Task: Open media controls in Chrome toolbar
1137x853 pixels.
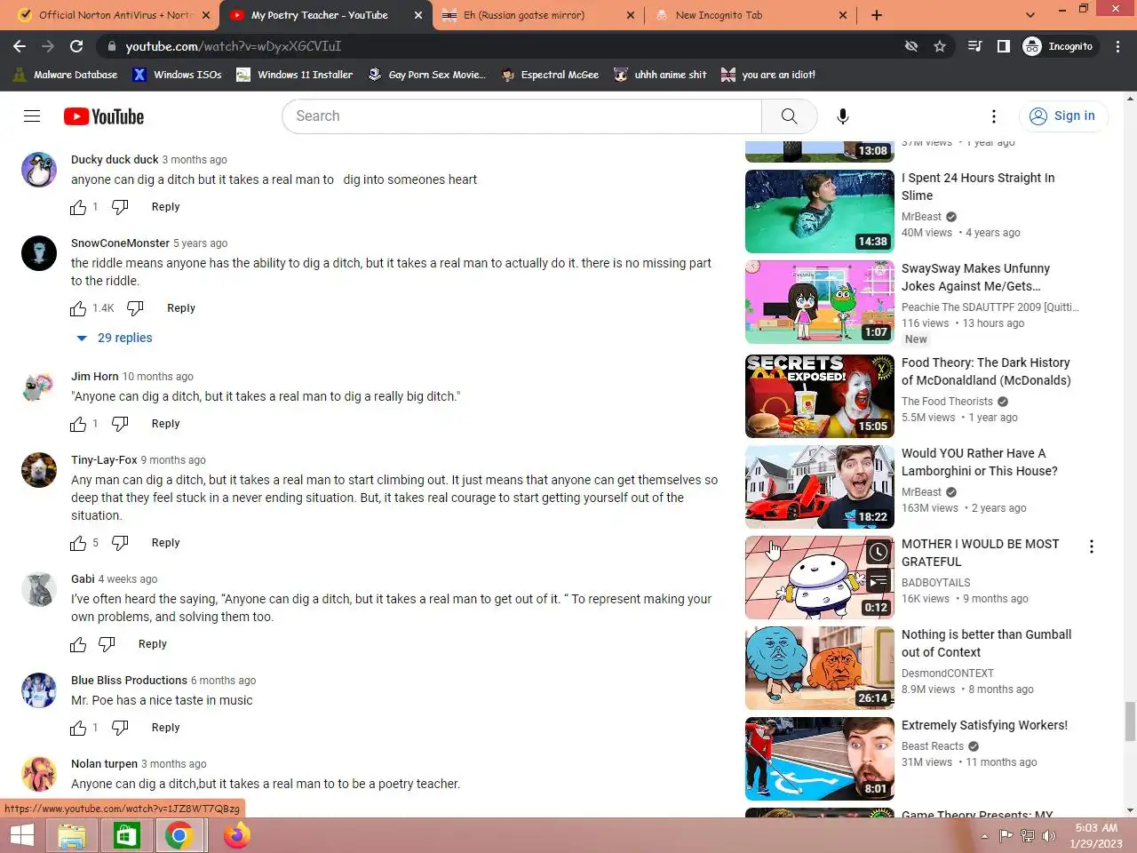Action: coord(974,46)
